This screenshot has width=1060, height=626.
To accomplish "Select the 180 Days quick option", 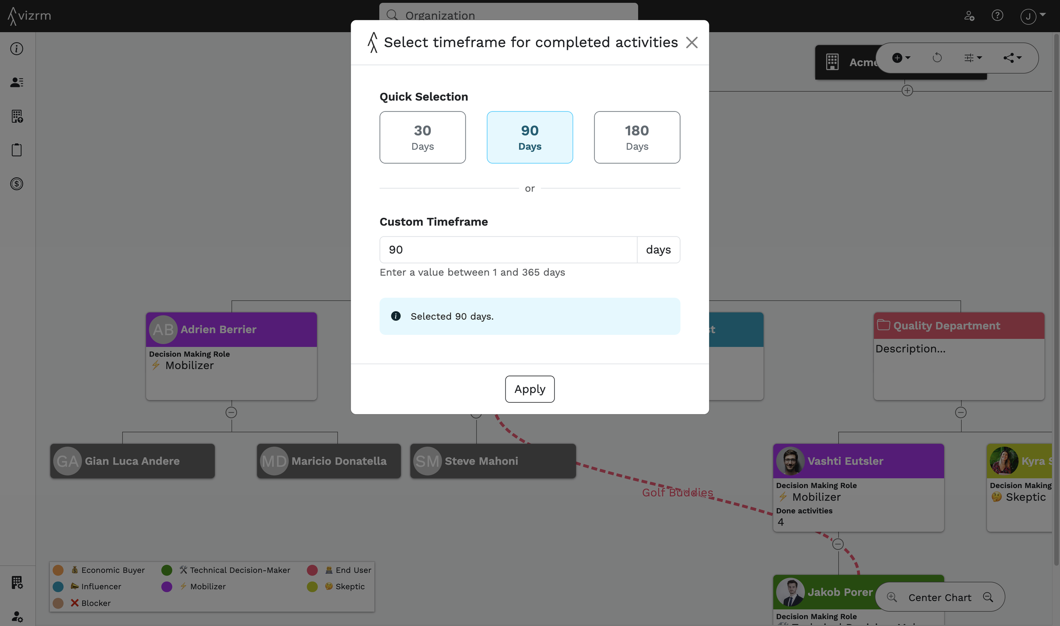I will (x=637, y=137).
